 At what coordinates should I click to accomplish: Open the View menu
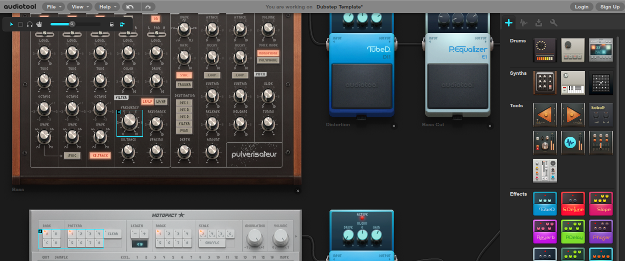click(x=80, y=6)
